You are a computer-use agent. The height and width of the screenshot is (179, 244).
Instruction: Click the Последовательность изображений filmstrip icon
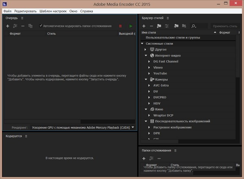[152, 121]
